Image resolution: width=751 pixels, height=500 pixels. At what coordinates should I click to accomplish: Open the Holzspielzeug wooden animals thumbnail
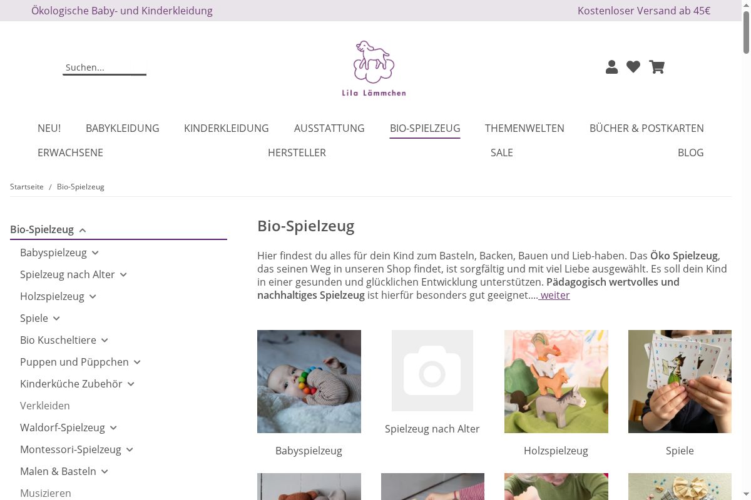point(556,382)
